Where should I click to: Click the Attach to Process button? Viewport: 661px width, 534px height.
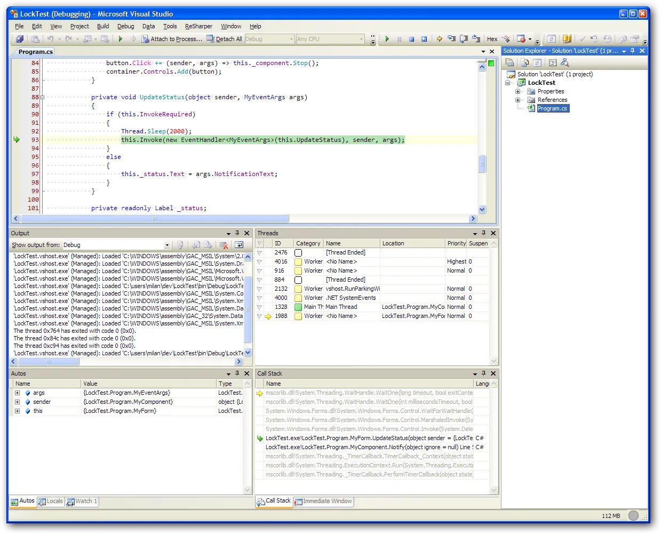click(x=171, y=39)
